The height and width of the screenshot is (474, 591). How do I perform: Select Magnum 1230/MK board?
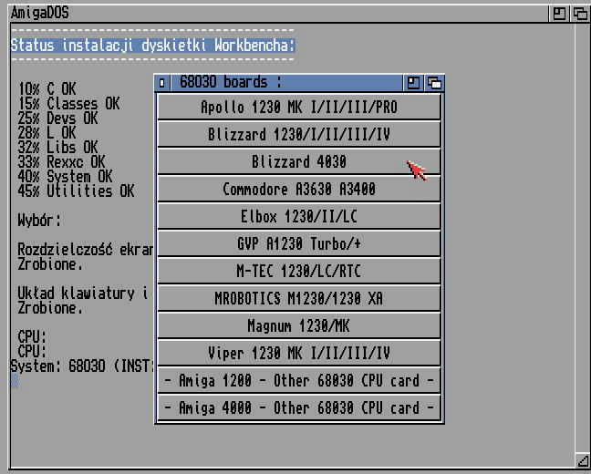[x=299, y=325]
